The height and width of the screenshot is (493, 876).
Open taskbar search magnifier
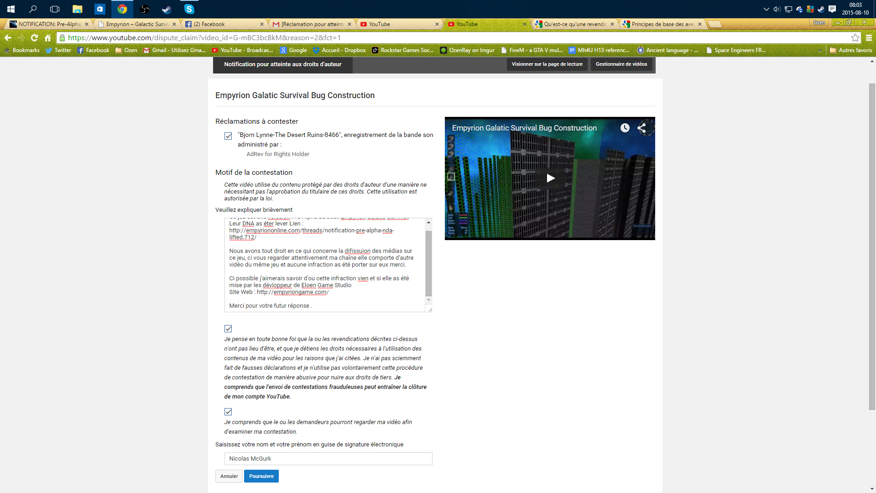tap(33, 9)
